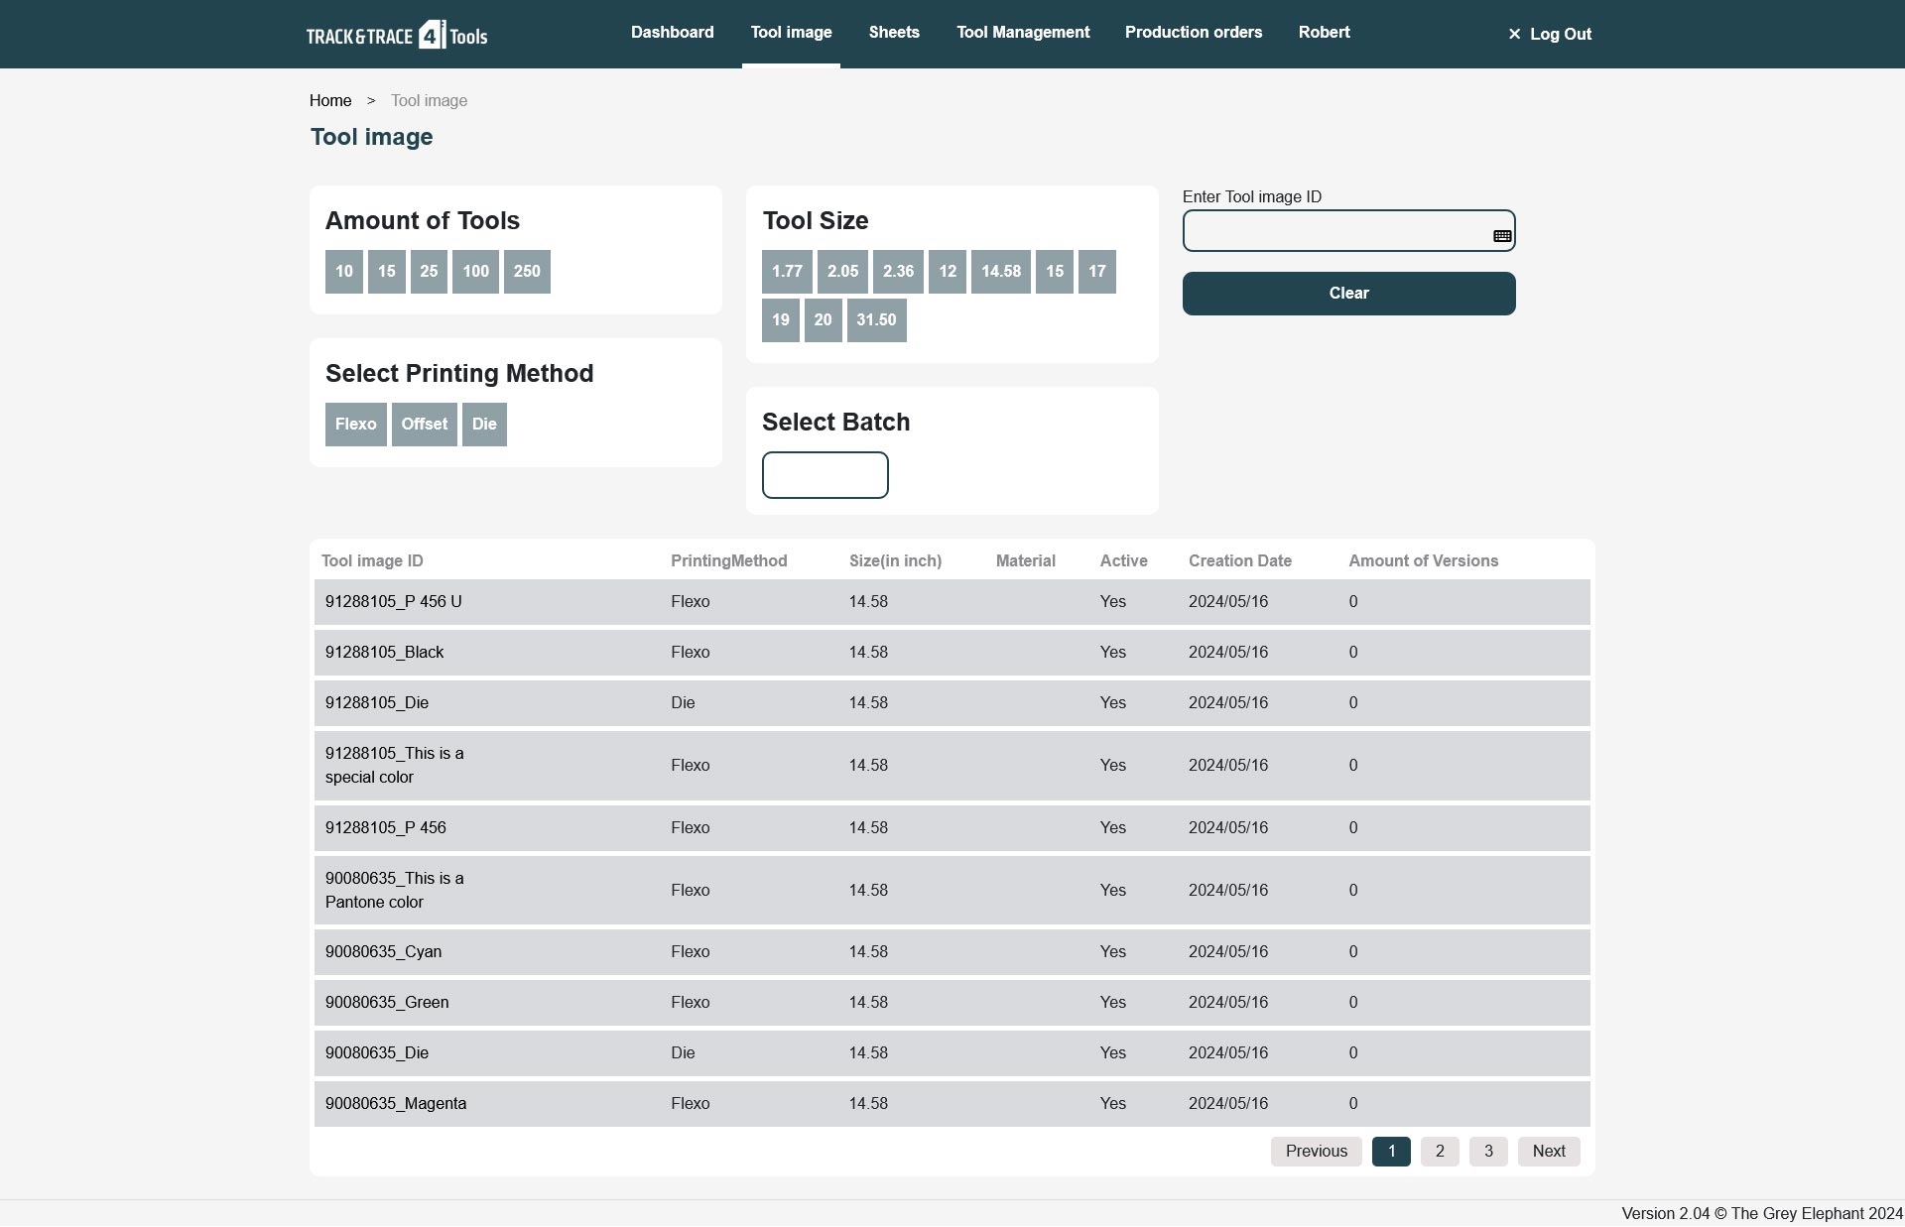Open the Tool Management tab
This screenshot has width=1905, height=1227.
[x=1023, y=33]
